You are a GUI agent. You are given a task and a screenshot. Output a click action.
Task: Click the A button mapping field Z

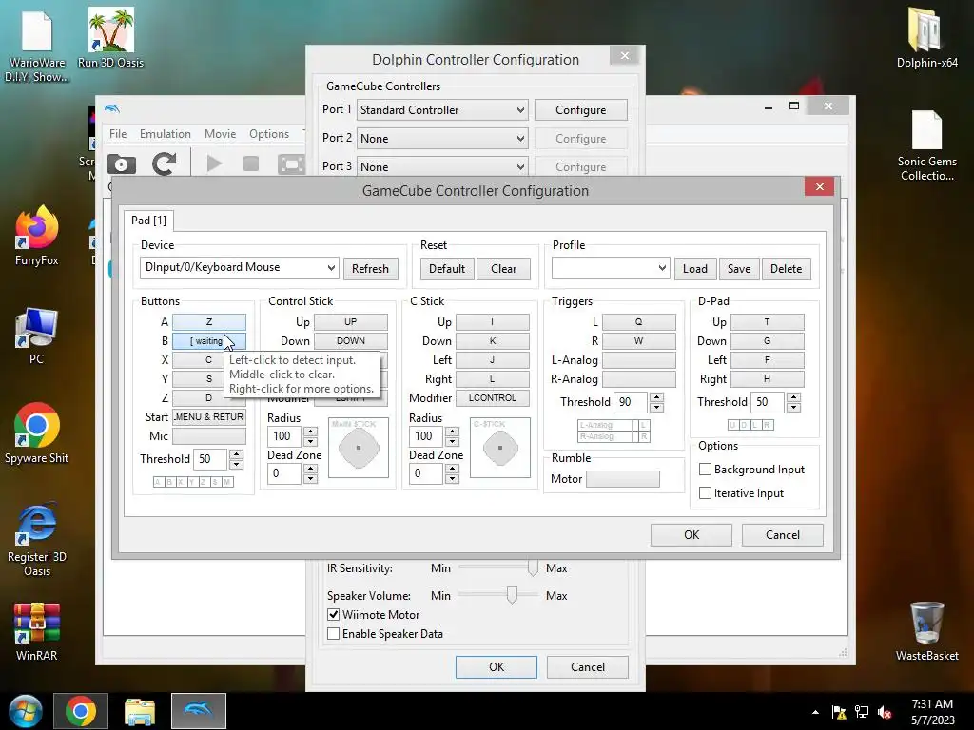pos(208,322)
